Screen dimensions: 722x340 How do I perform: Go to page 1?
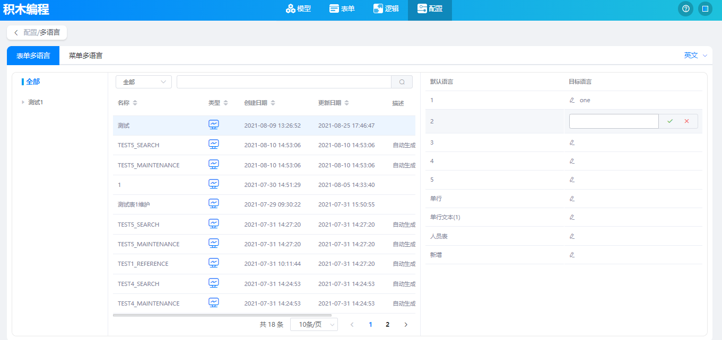(370, 325)
